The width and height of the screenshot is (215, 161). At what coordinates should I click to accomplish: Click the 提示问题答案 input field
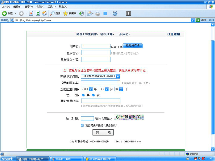click(x=100, y=83)
